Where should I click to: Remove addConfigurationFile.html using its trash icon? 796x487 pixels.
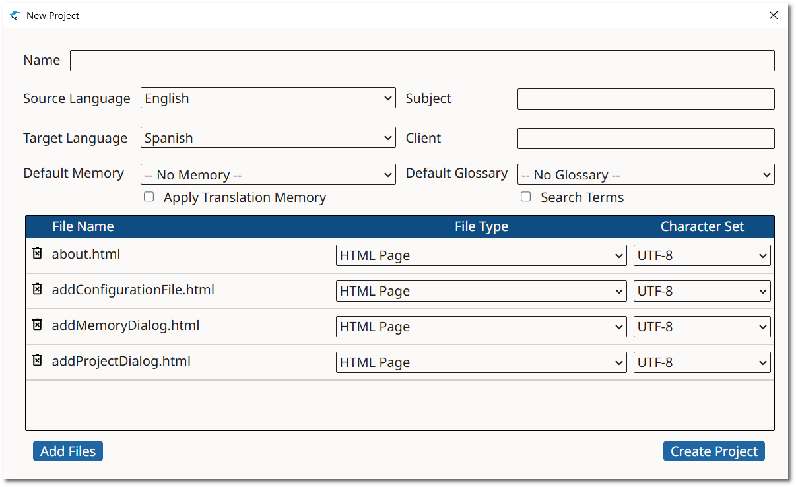pos(38,289)
